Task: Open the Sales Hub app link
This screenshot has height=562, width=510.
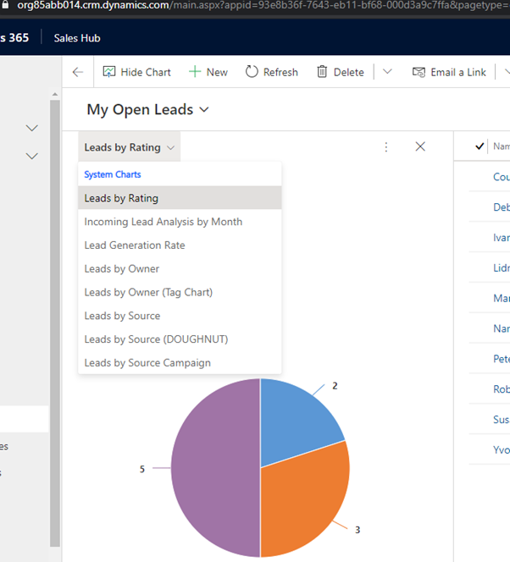Action: (77, 38)
